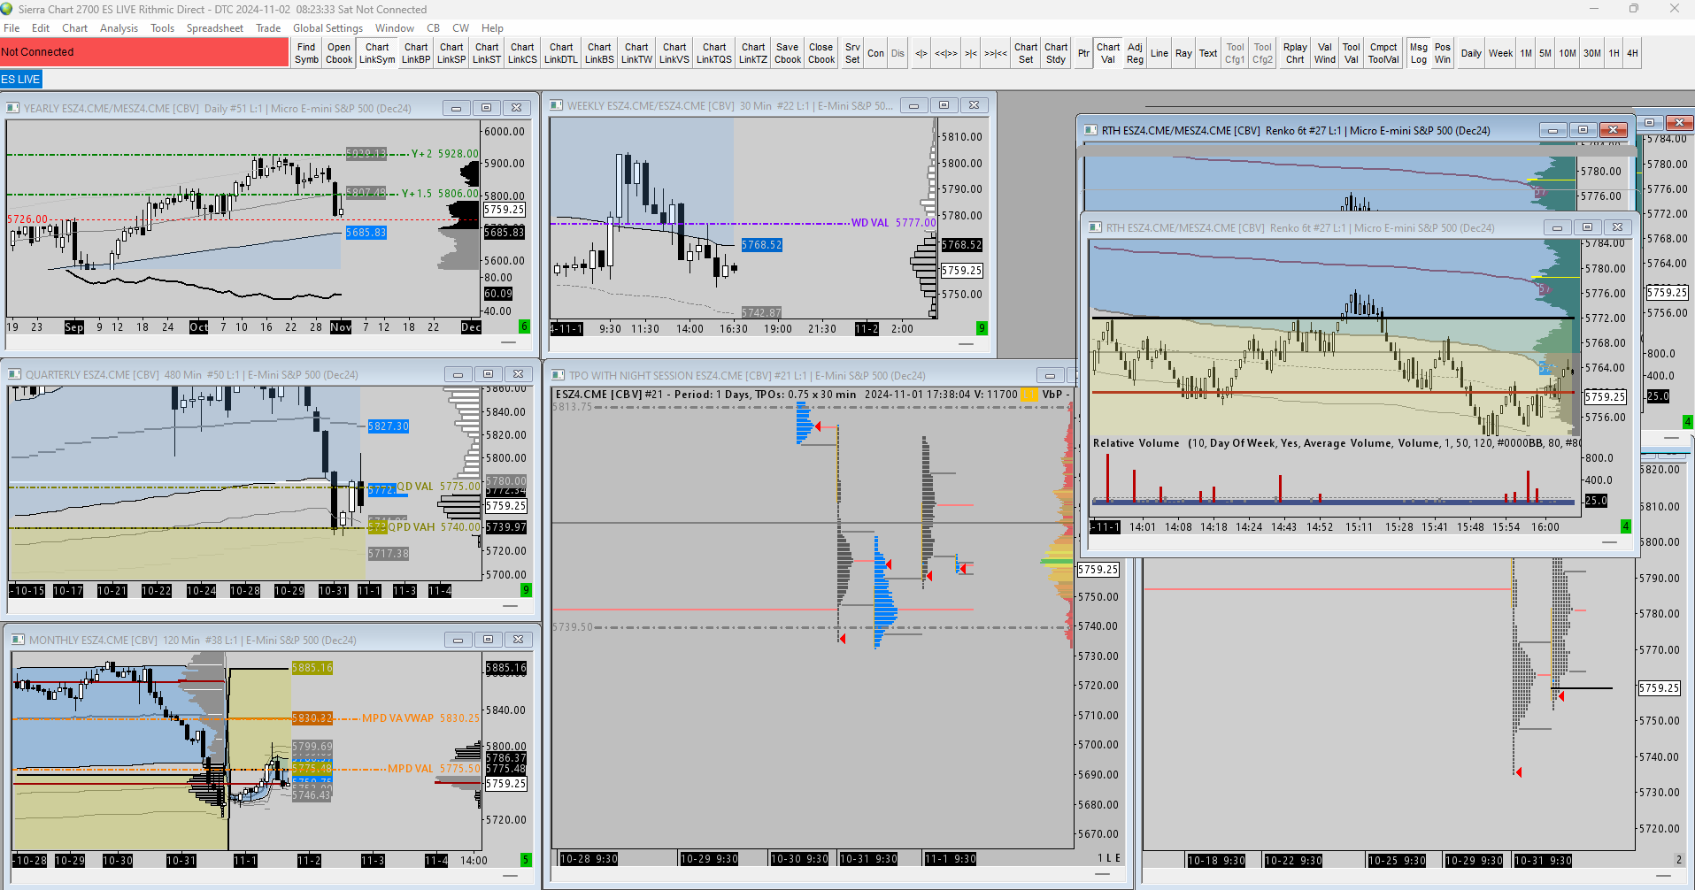Select the Ptr pointer tool
Screen dimensions: 1695x890
click(x=1083, y=53)
